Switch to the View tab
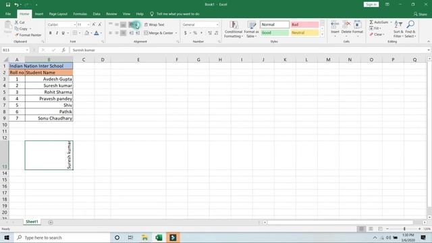432x243 pixels. (126, 13)
